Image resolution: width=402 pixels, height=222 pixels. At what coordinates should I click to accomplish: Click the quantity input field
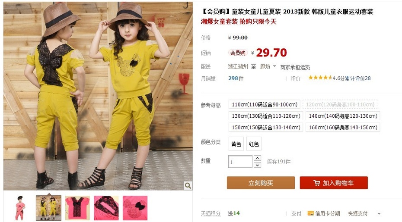(x=240, y=162)
